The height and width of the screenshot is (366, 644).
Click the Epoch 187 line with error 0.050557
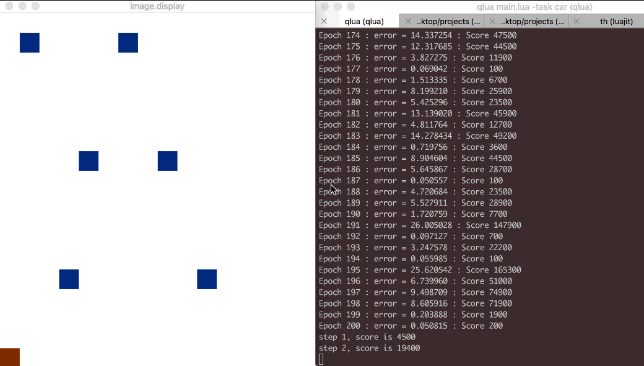(411, 180)
